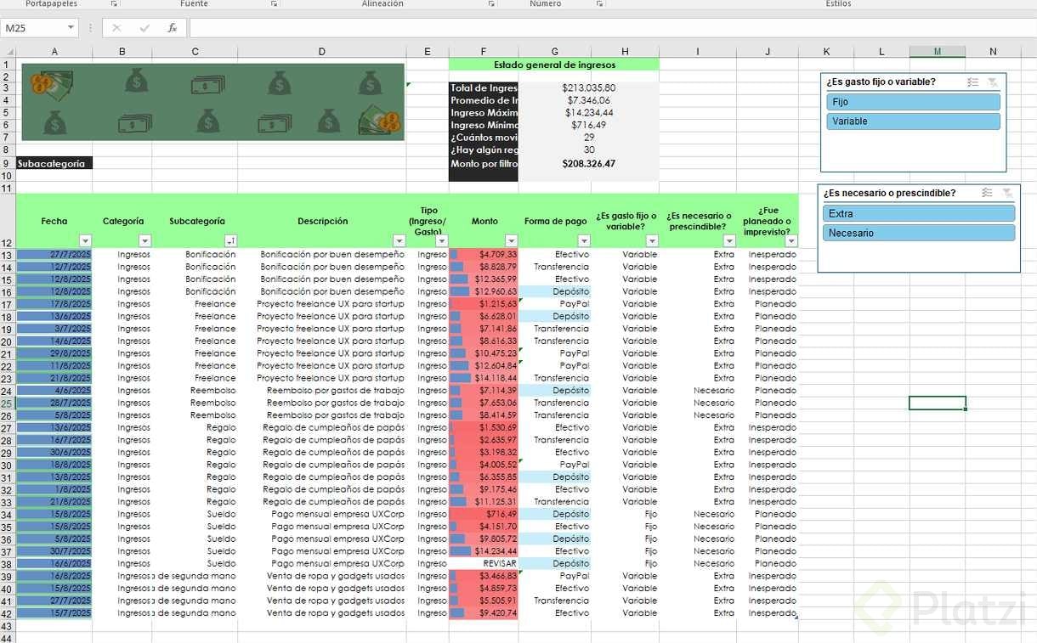Click the summary cell showing 30
The height and width of the screenshot is (643, 1037).
click(589, 149)
